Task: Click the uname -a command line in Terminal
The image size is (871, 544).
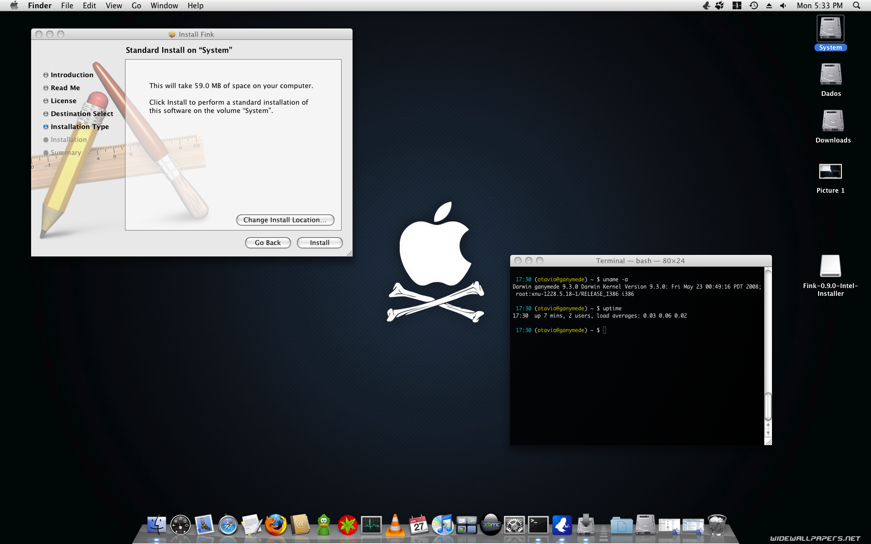Action: coord(571,279)
